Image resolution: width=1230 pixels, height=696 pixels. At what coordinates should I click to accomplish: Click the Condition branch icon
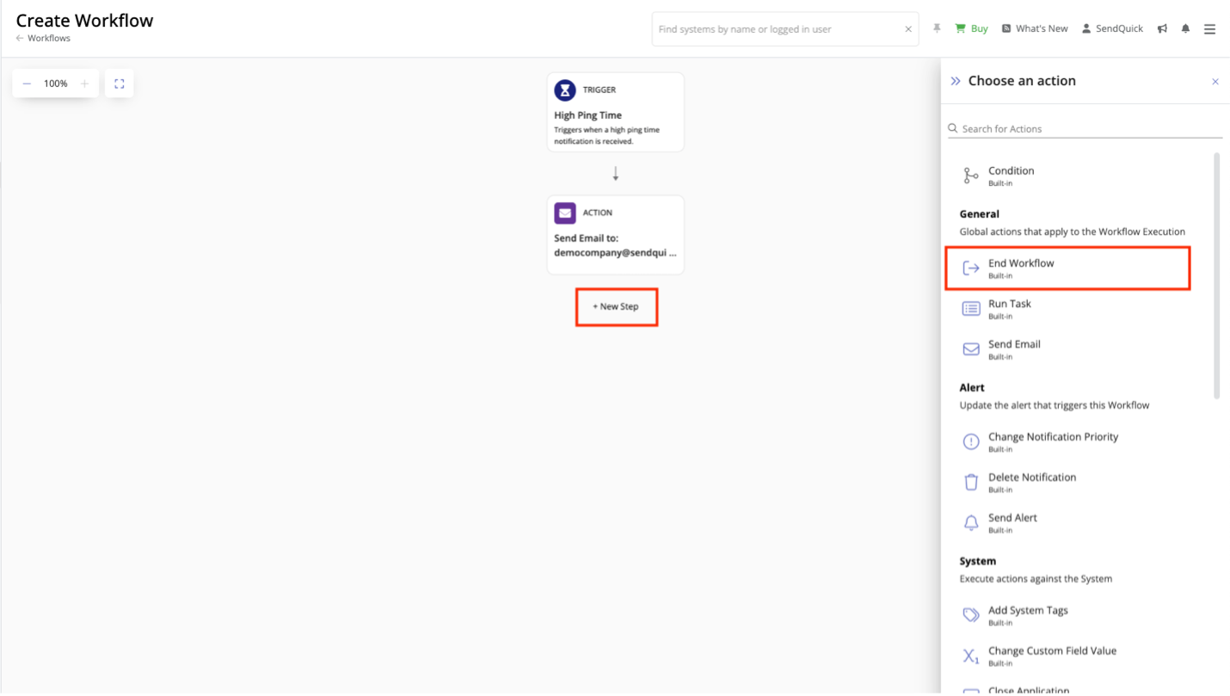971,176
